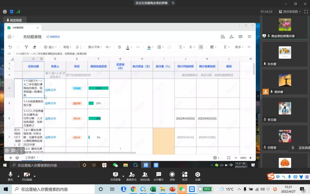The width and height of the screenshot is (310, 194).
Task: Open the hamburger menu at top right
Action: [x=249, y=37]
